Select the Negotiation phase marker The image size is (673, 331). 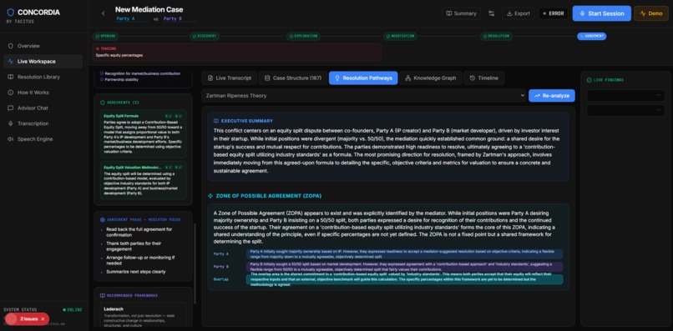401,37
